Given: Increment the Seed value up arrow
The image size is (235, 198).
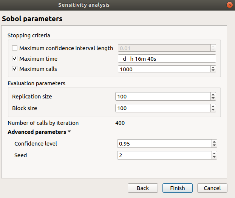Looking at the screenshot, I should pos(214,153).
